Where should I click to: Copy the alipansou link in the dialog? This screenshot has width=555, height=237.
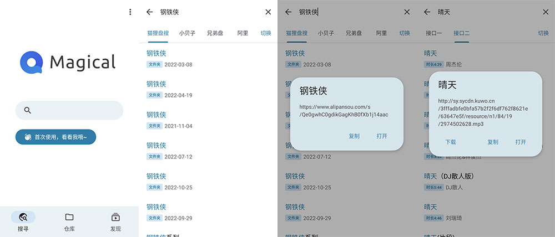354,136
